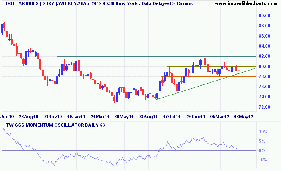This screenshot has height=171, width=281.
Task: Click the 86.00 price axis label
Action: pyautogui.click(x=265, y=36)
